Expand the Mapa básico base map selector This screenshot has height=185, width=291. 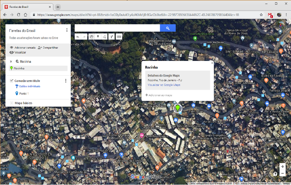coord(12,103)
